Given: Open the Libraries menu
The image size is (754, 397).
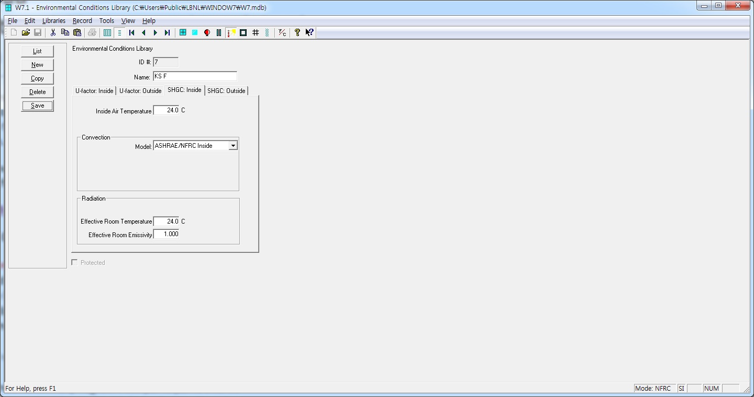Looking at the screenshot, I should pyautogui.click(x=54, y=21).
